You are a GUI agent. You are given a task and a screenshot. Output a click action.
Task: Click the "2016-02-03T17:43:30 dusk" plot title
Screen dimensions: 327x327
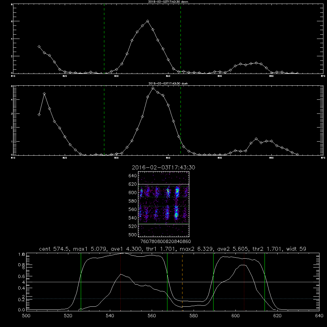[x=168, y=83]
